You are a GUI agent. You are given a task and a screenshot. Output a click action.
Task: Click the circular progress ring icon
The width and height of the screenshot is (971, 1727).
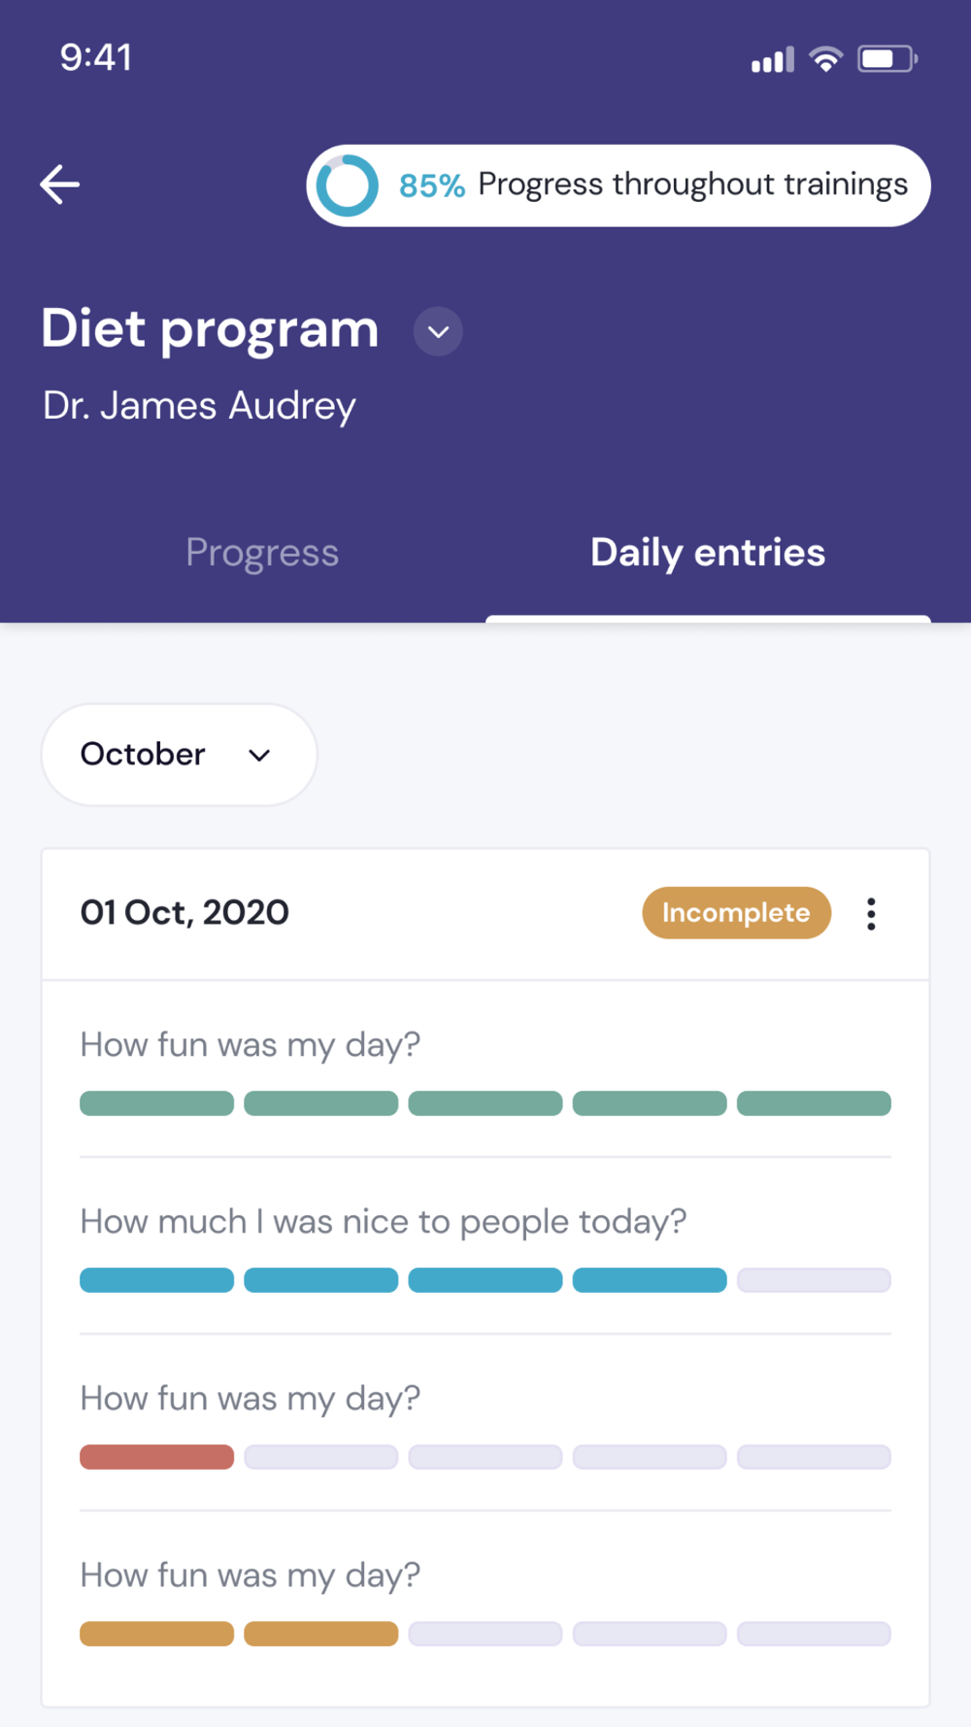point(347,186)
